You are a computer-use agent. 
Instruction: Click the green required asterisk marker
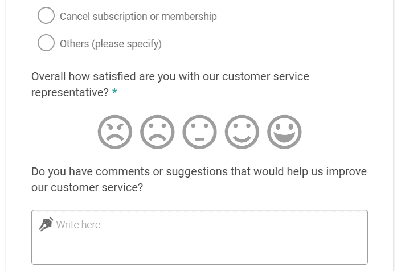[115, 91]
